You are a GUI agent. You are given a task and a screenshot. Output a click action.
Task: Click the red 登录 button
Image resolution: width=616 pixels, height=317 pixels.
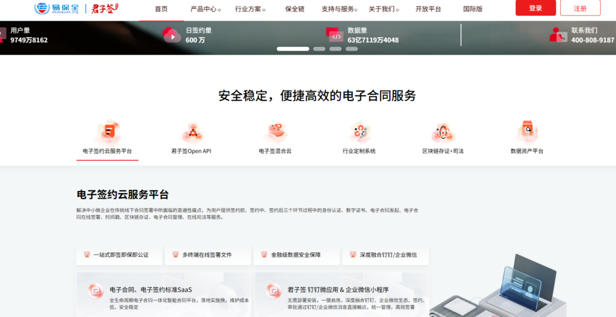coord(535,8)
